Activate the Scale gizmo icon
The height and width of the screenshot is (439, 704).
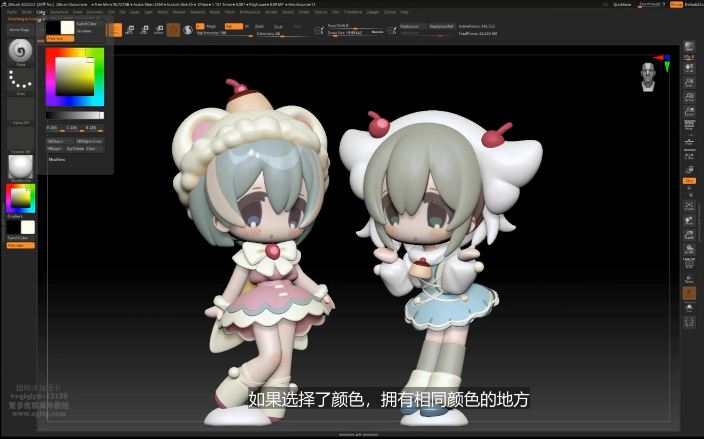[x=144, y=30]
